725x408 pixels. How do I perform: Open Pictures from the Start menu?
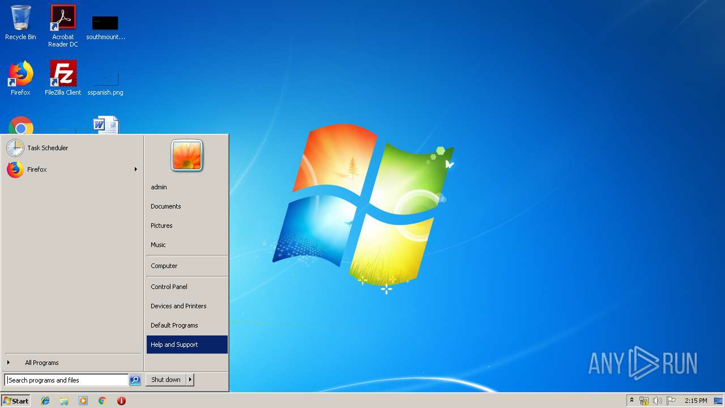tap(187, 226)
